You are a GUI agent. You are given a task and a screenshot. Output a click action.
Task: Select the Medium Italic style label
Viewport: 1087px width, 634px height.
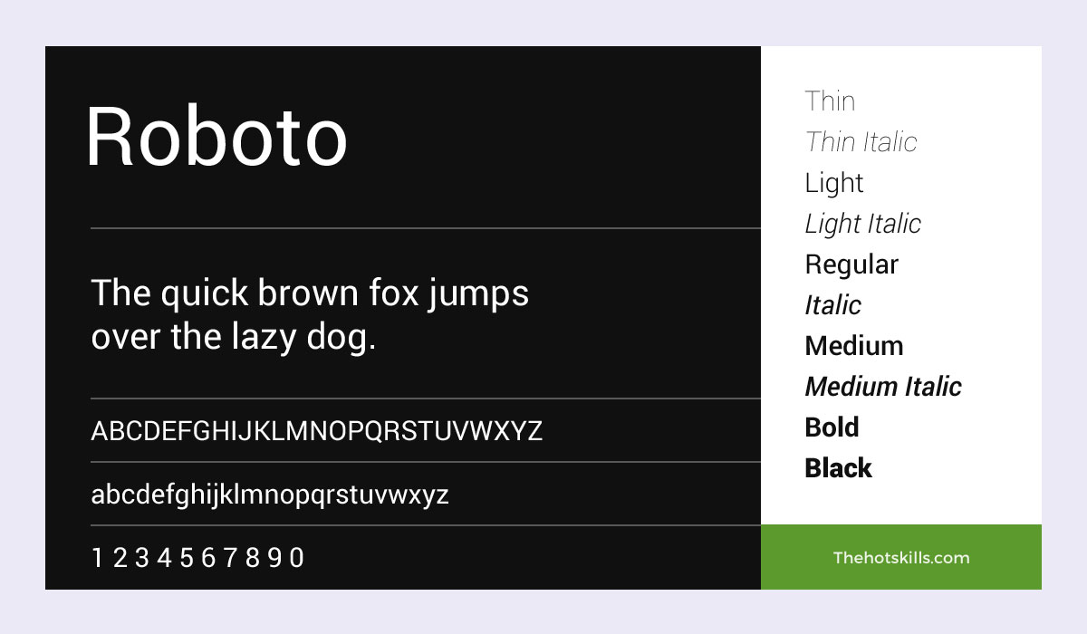point(882,387)
